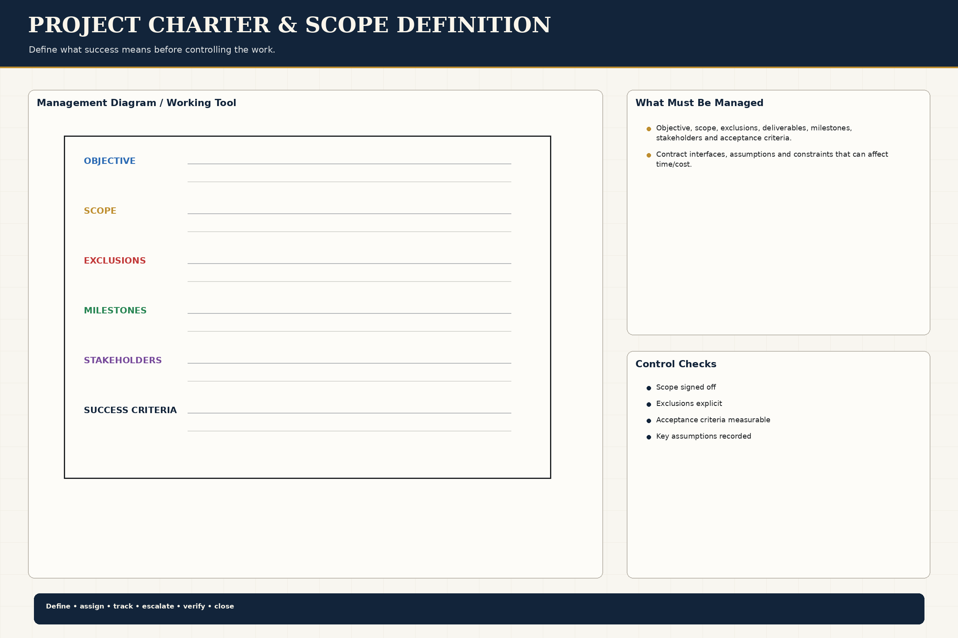
Task: Click the STAKEHOLDERS label
Action: [x=123, y=360]
